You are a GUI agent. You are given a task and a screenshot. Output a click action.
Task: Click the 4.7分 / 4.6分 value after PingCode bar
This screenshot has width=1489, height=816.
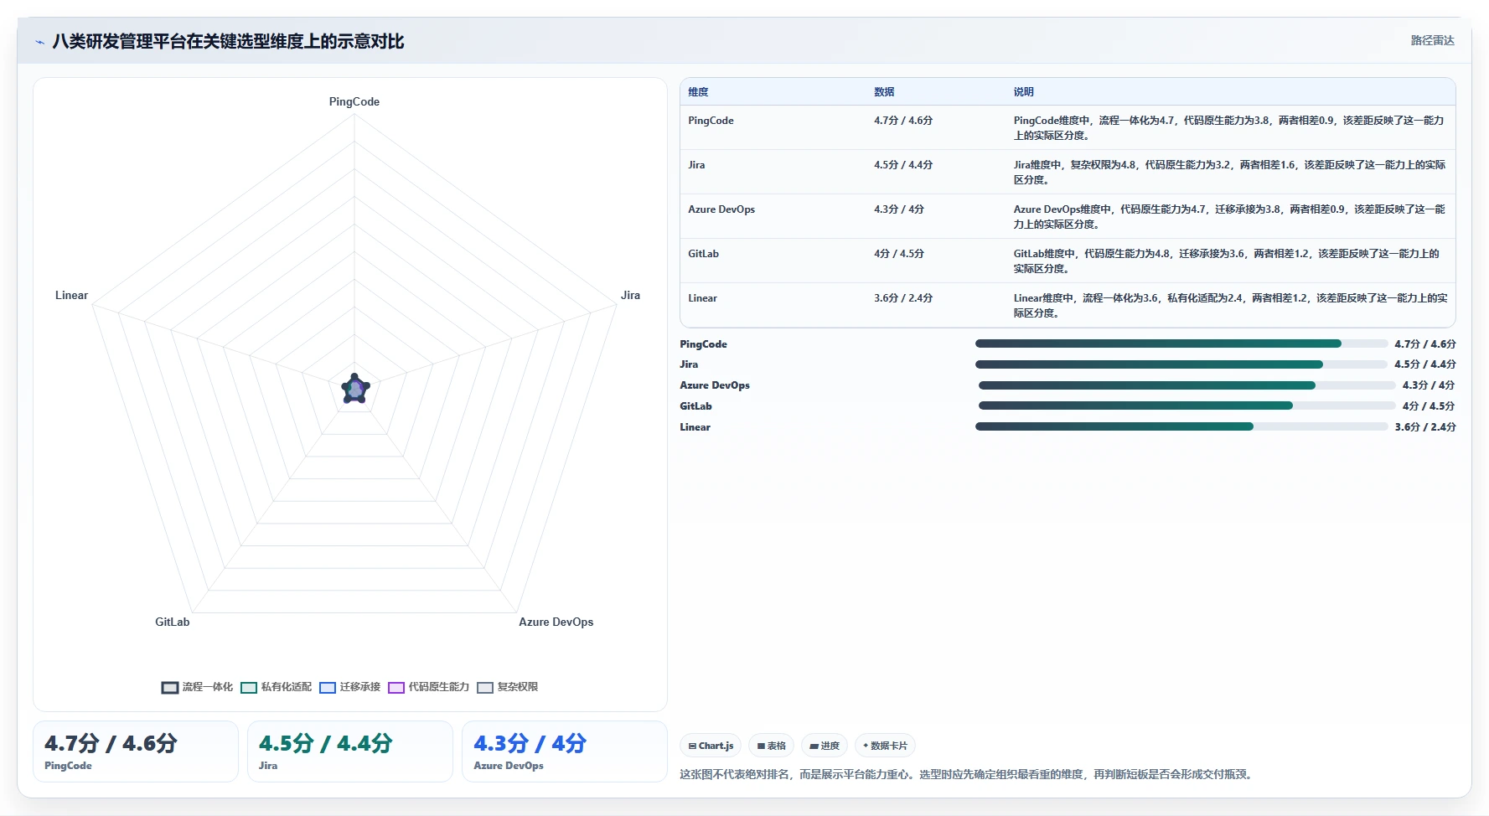point(1425,344)
